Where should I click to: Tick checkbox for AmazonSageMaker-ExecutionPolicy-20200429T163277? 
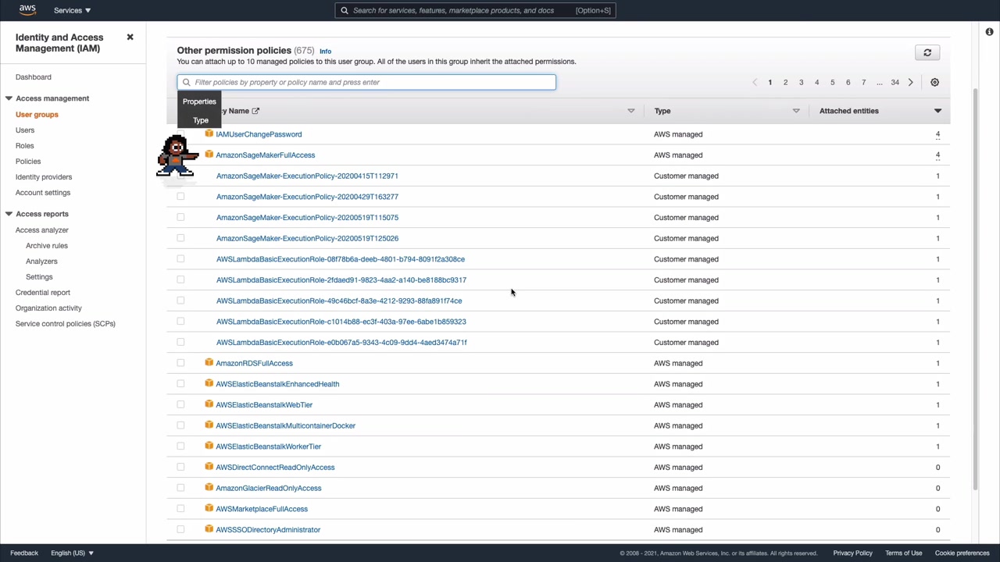point(180,197)
